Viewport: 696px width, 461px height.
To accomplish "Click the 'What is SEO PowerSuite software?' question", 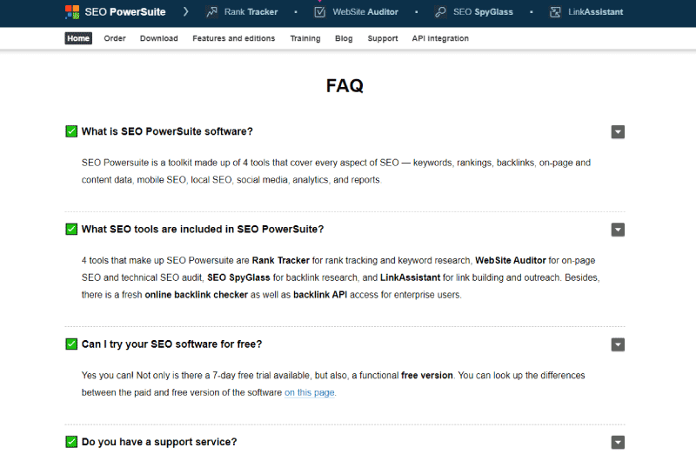I will tap(167, 131).
